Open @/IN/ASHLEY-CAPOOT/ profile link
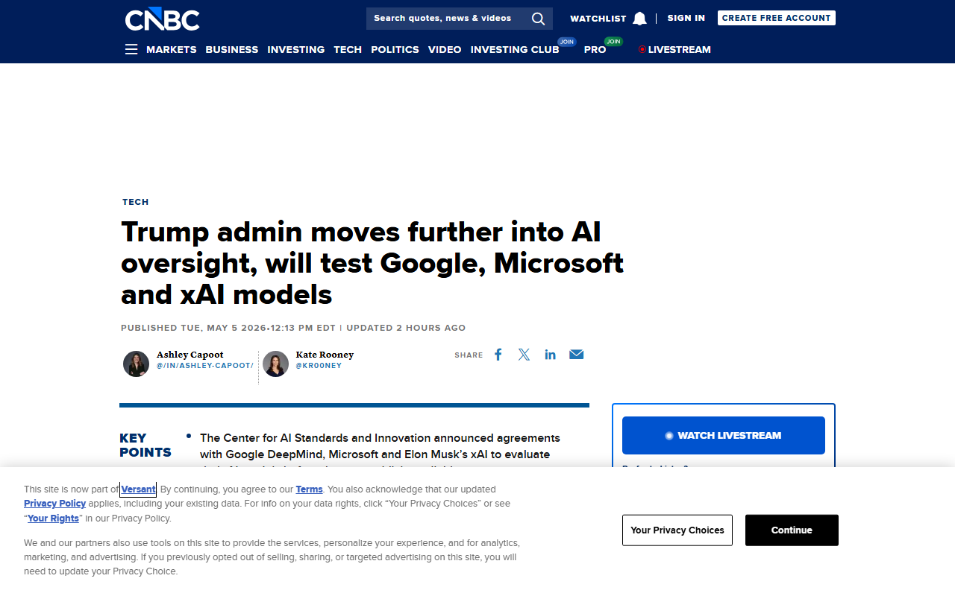Viewport: 955px width, 596px height. click(205, 366)
